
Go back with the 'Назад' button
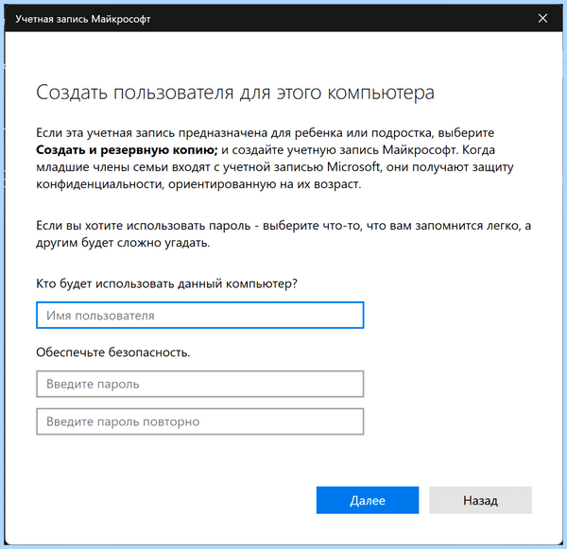tap(480, 500)
